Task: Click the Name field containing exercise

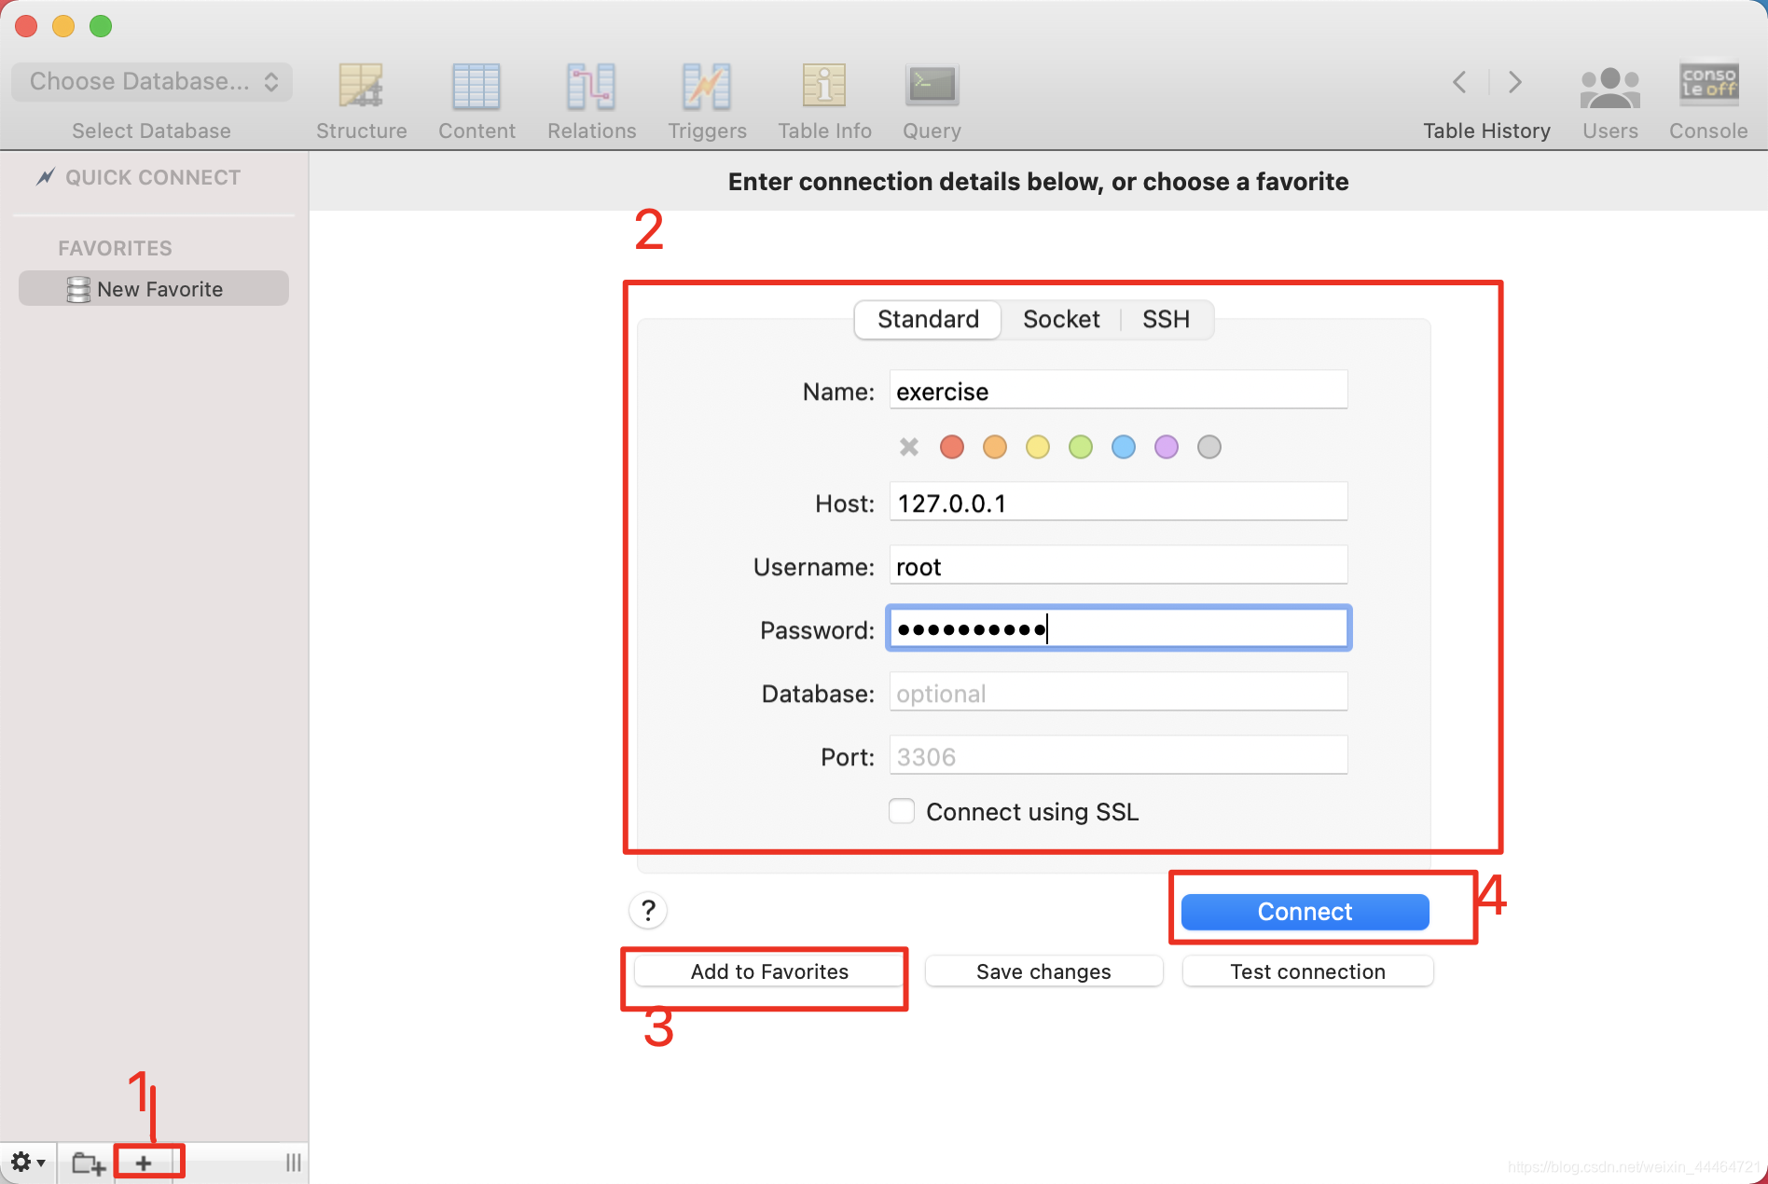Action: (x=1119, y=391)
